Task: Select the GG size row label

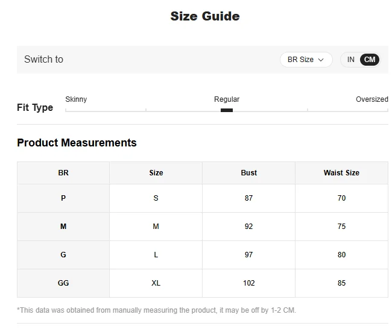Action: click(x=63, y=283)
